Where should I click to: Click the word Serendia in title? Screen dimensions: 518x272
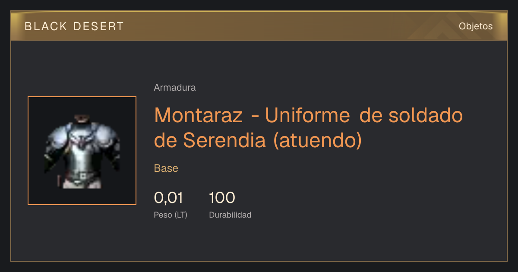224,140
